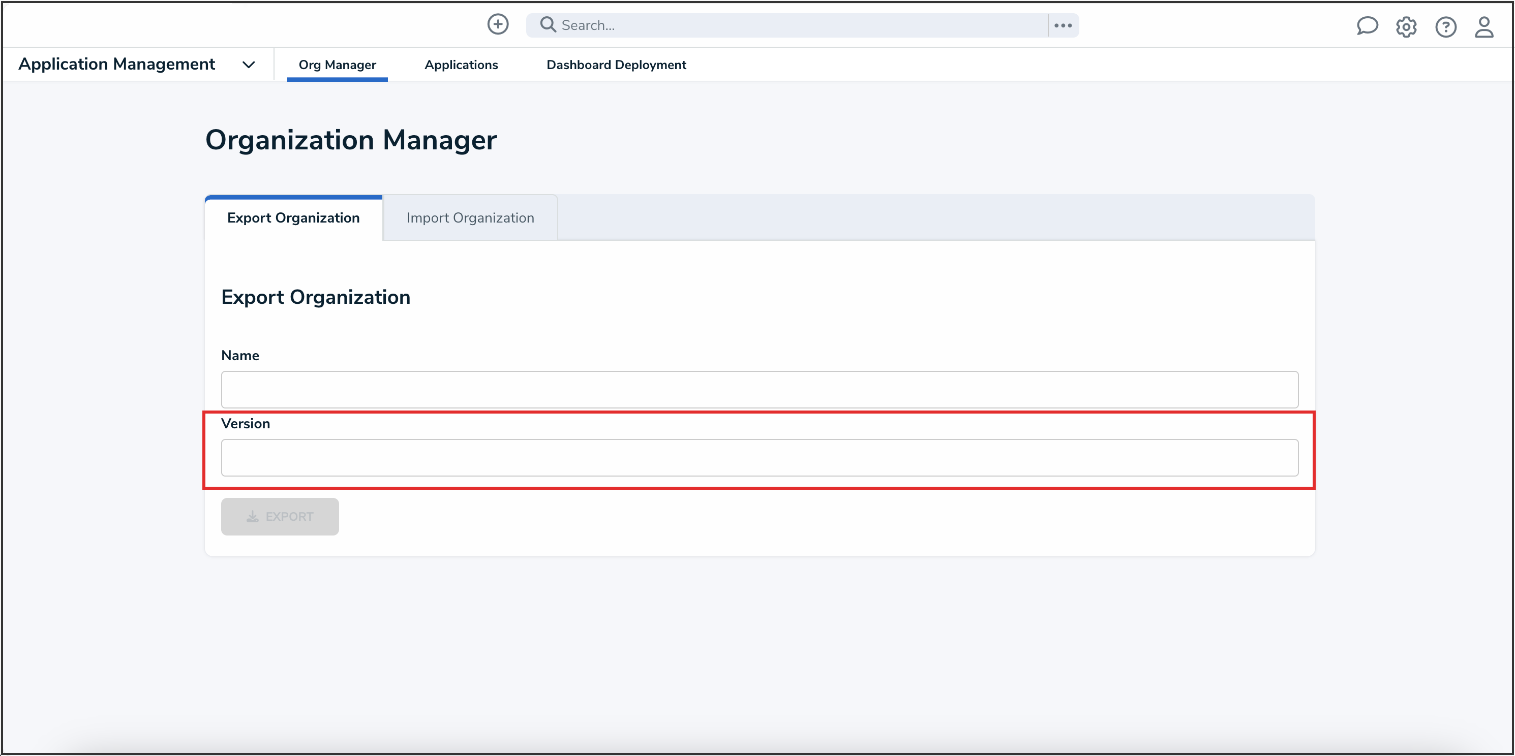Click the Application Management title
The height and width of the screenshot is (756, 1515).
(x=116, y=64)
